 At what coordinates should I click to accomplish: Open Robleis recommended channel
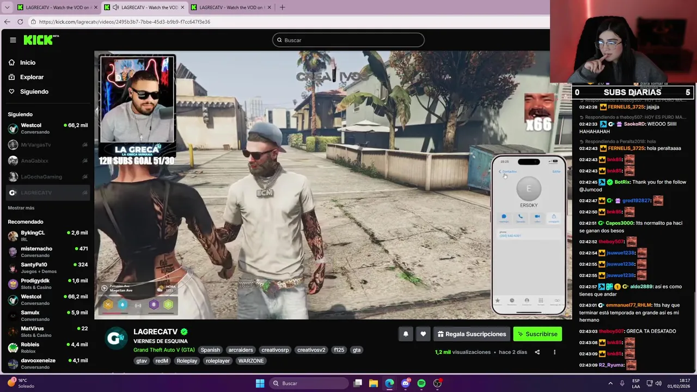coord(48,347)
